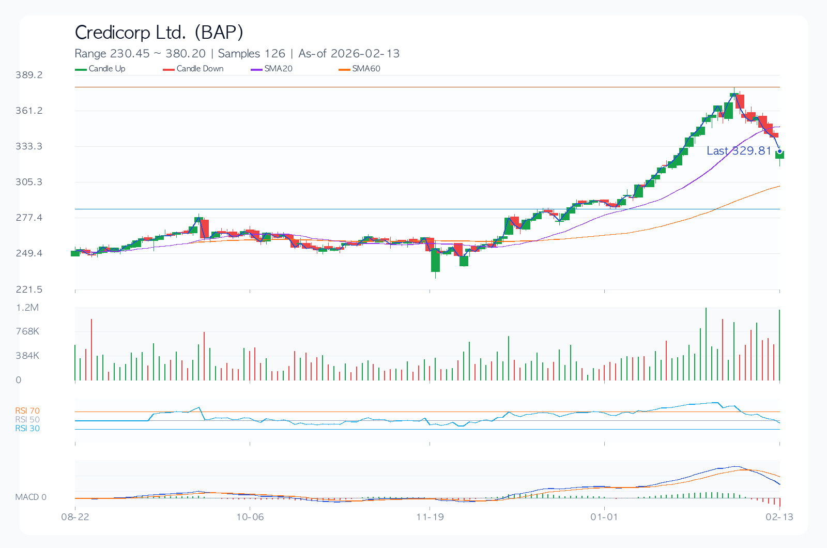Screen dimensions: 827x548
Task: Click the Credicorp Ltd. (BAP) chart title
Action: point(159,33)
